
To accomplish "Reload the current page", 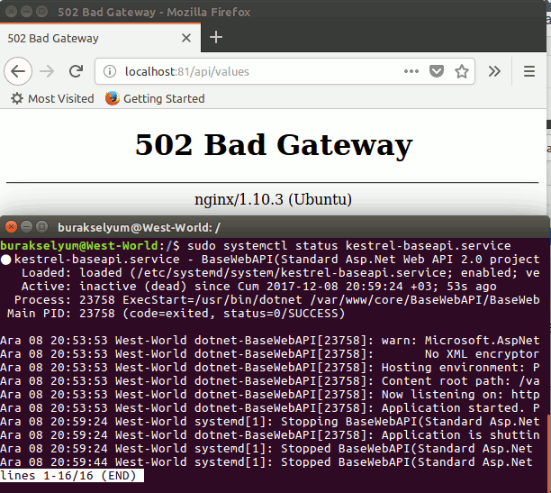I will [77, 71].
